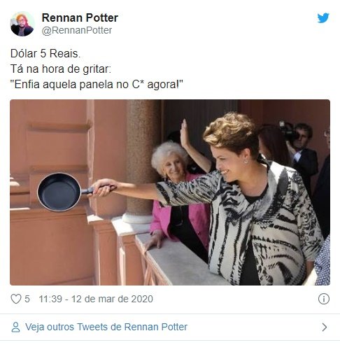
Task: Click the timestamp 11:39 - 12 de mar de 2020
Action: (96, 299)
